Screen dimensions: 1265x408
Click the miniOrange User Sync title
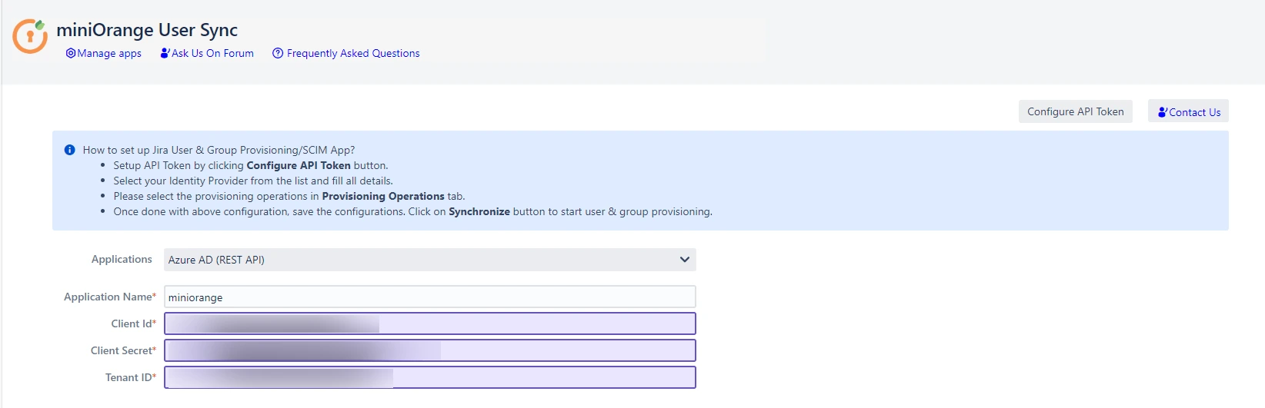click(x=147, y=30)
